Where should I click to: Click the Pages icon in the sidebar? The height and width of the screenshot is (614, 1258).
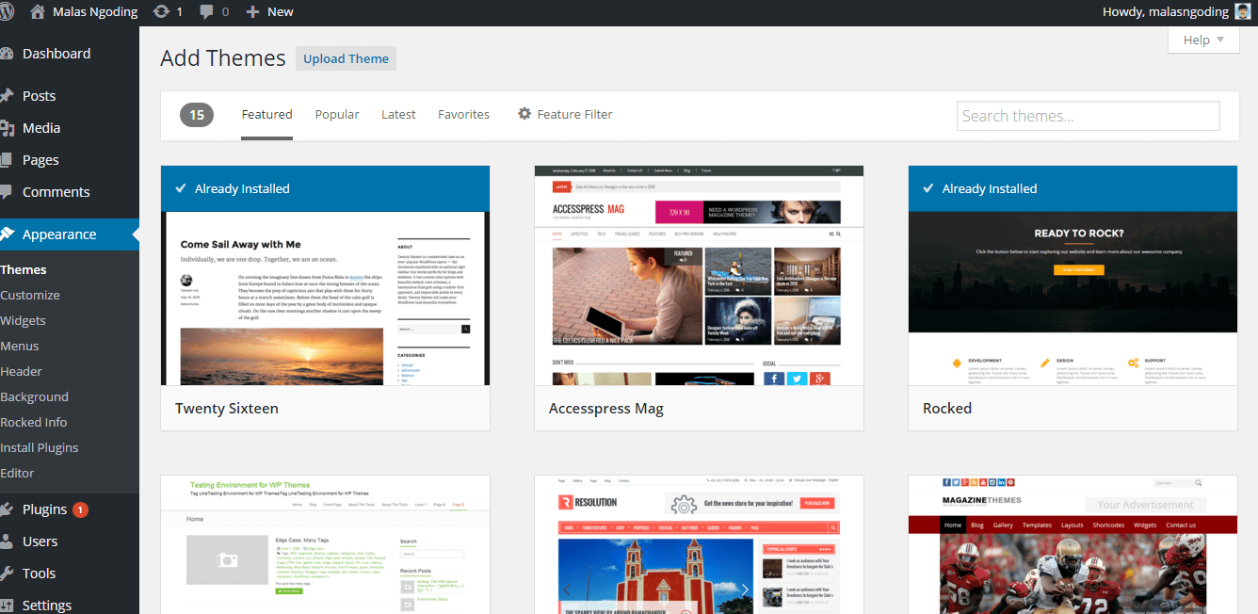click(7, 160)
